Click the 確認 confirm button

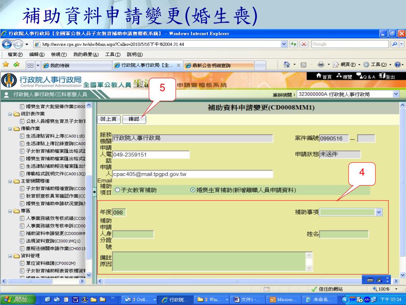(134, 119)
